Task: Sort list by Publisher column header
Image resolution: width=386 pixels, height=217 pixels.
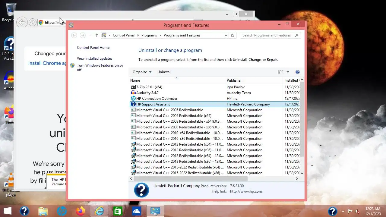Action: coord(254,80)
